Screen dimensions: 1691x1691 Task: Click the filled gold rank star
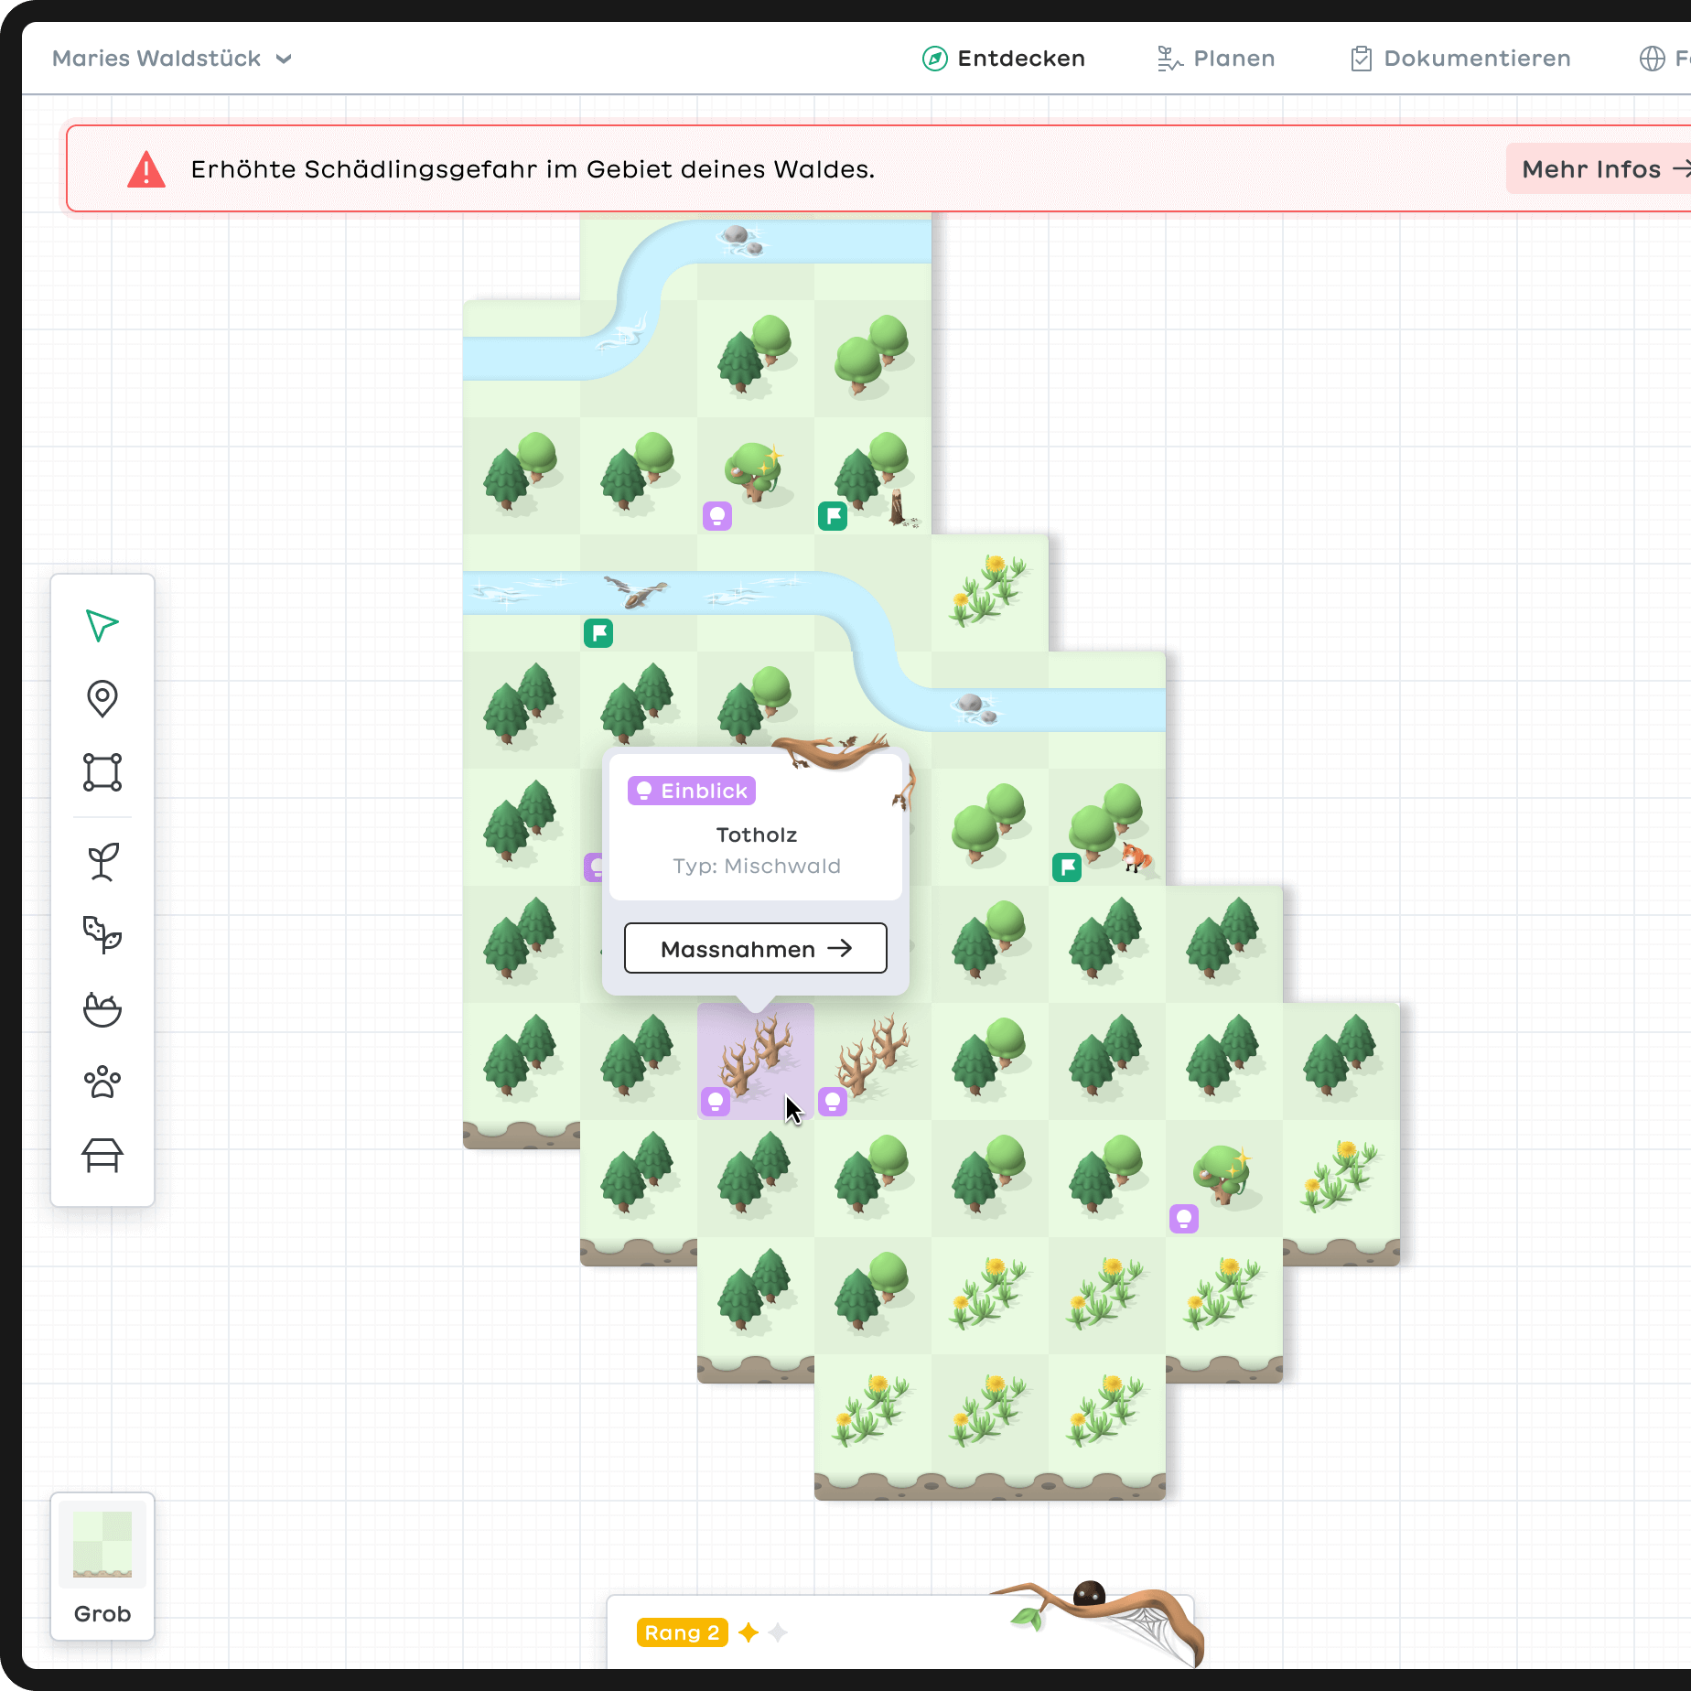pyautogui.click(x=749, y=1632)
